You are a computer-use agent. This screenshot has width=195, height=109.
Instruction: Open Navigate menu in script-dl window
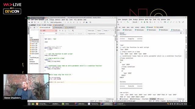point(125,19)
